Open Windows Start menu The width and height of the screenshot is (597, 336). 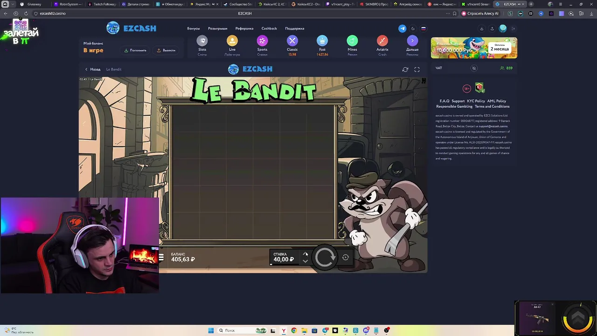[x=211, y=330]
